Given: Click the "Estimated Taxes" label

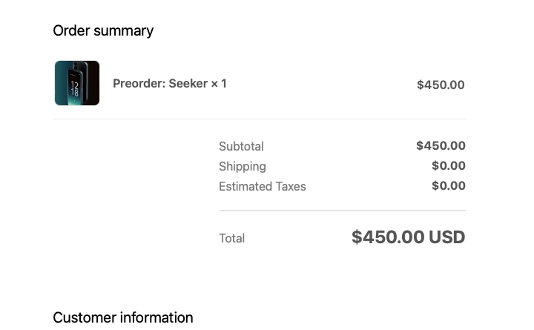Looking at the screenshot, I should click(x=262, y=186).
